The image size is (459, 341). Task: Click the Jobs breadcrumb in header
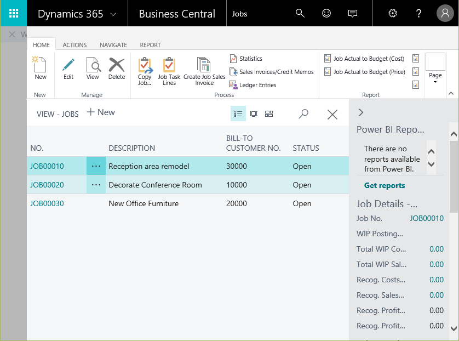[239, 14]
